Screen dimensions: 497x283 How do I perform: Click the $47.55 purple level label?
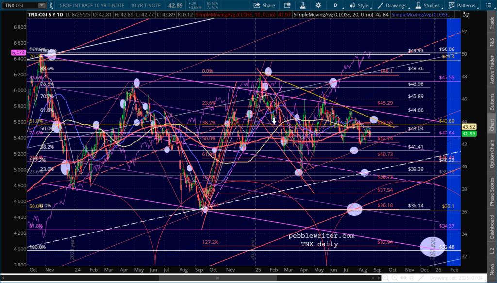tap(447, 77)
